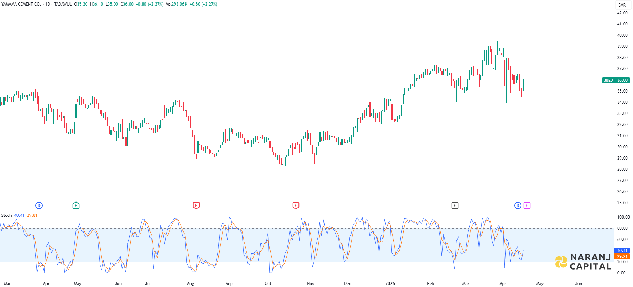Image resolution: width=633 pixels, height=287 pixels.
Task: Click the Aug label on time axis
Action: tap(190, 284)
